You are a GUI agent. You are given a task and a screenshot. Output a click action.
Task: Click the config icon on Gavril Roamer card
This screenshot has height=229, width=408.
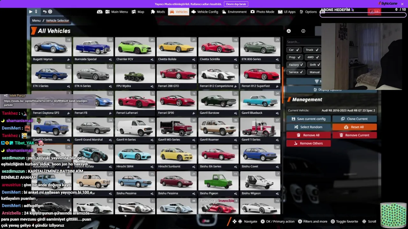(x=236, y=140)
